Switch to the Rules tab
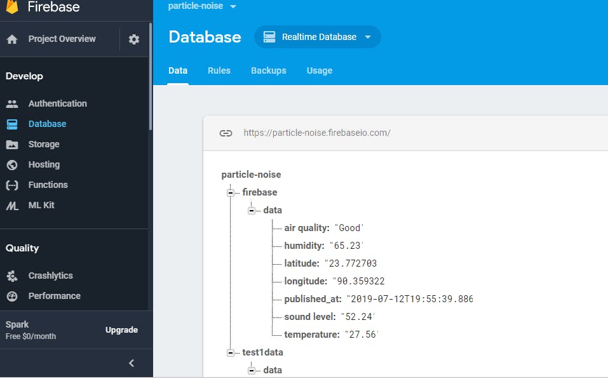Screen dimensions: 608x379 219,70
